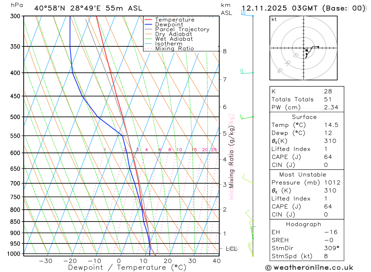
Task: Click the surface Temp value 14.5
Action: (x=331, y=125)
